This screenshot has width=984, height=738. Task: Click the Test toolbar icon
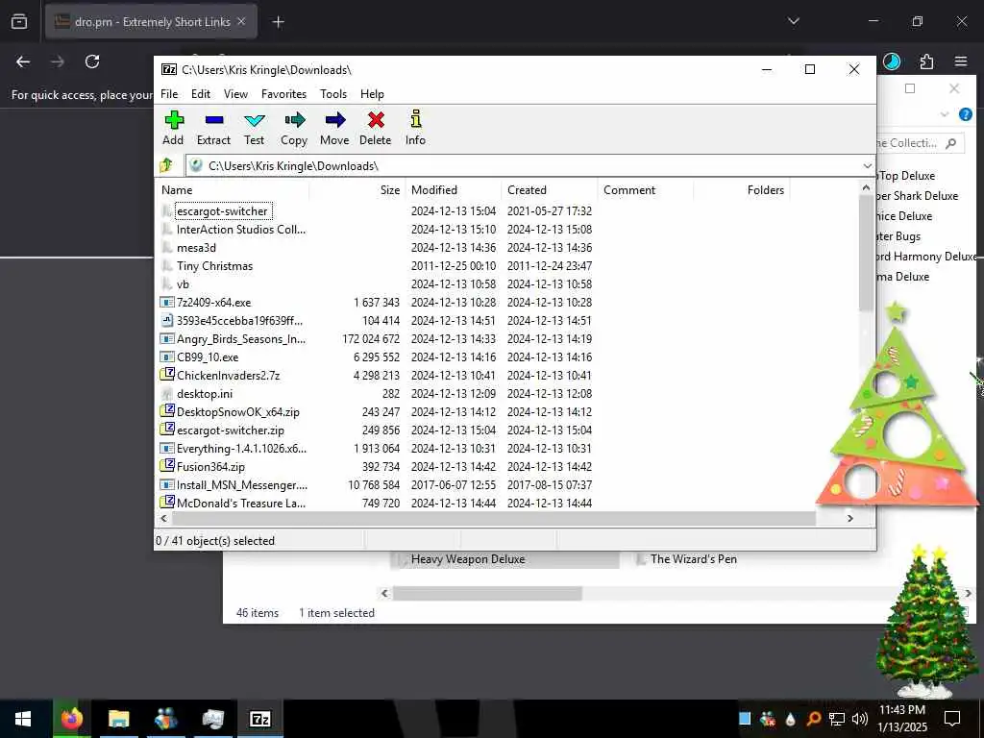tap(254, 119)
